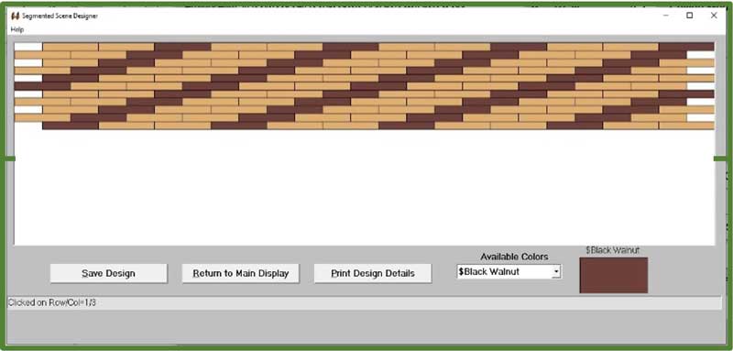Open the Available Colors dropdown arrow

coord(556,271)
